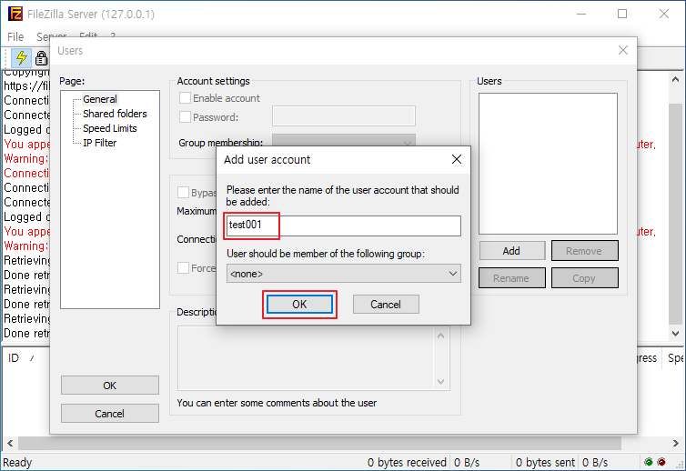Click log scrollbar down arrow
686x471 pixels.
[x=675, y=333]
